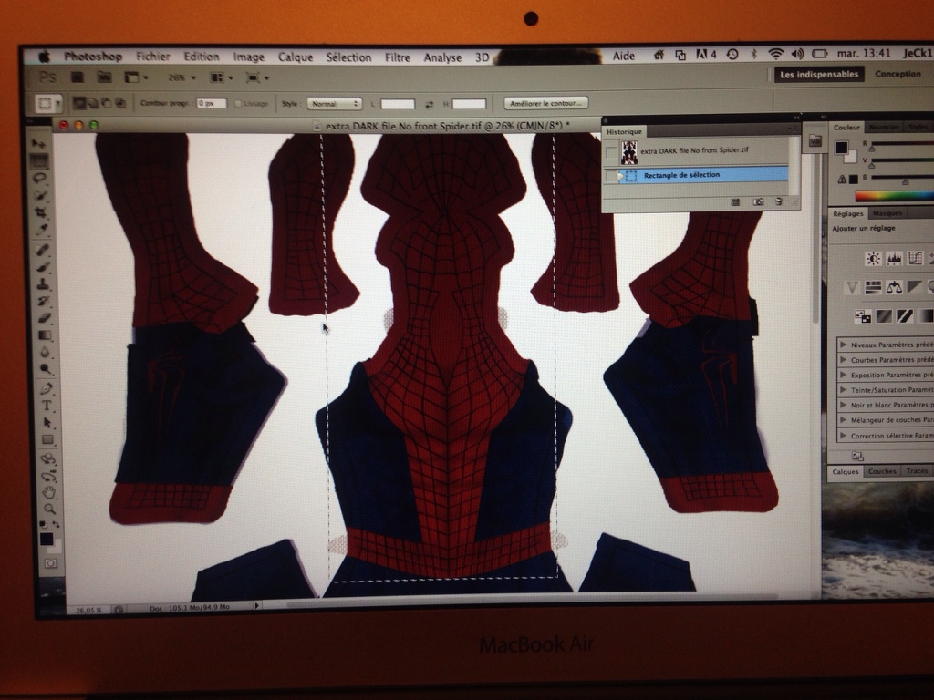934x700 pixels.
Task: Choose intersect with selection mode
Action: pos(120,103)
